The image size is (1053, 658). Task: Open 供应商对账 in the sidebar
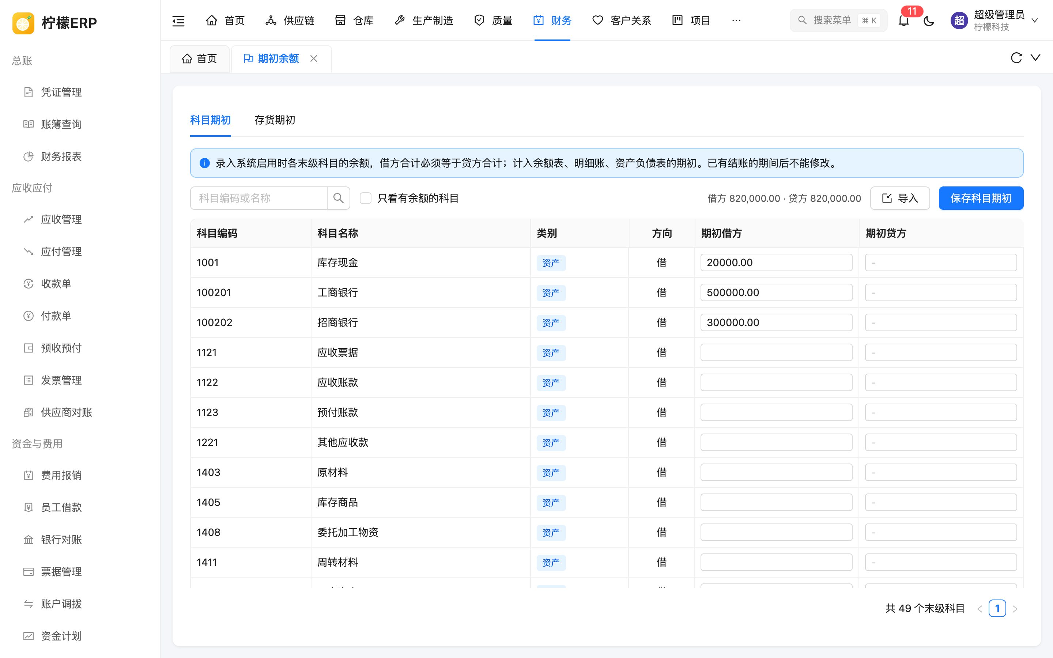pyautogui.click(x=66, y=413)
